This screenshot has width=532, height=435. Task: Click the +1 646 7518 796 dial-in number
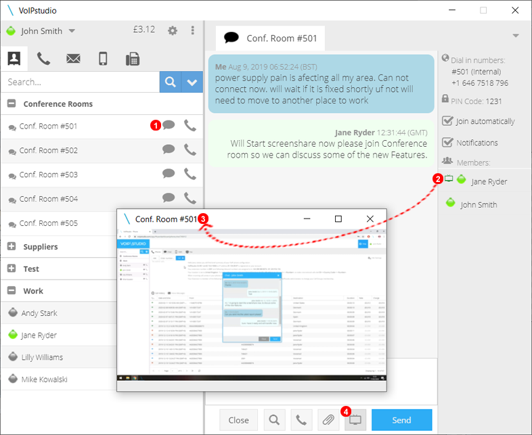[480, 83]
